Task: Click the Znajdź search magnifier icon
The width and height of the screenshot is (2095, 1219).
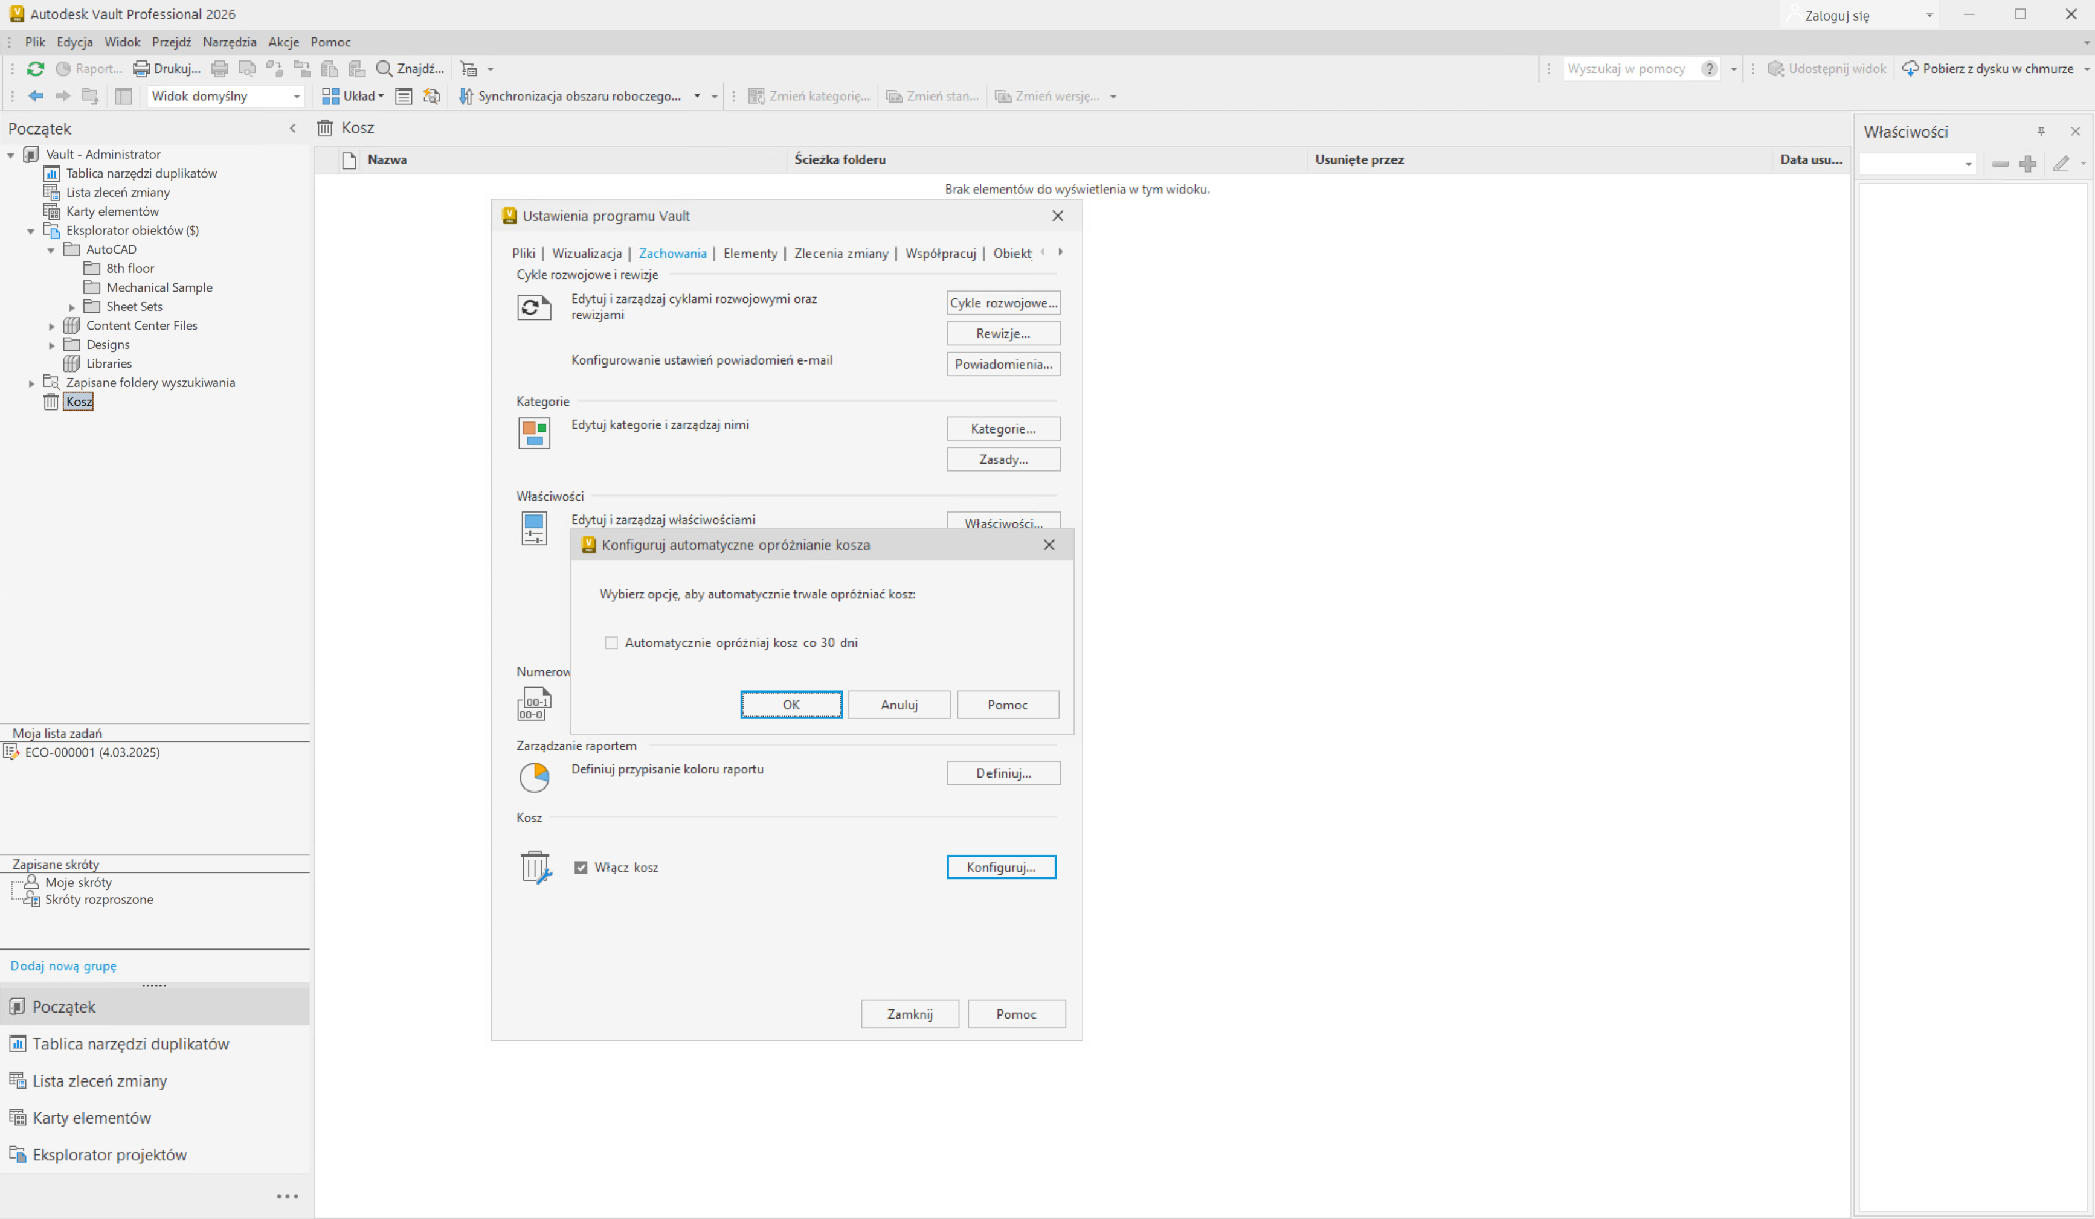Action: click(x=384, y=69)
